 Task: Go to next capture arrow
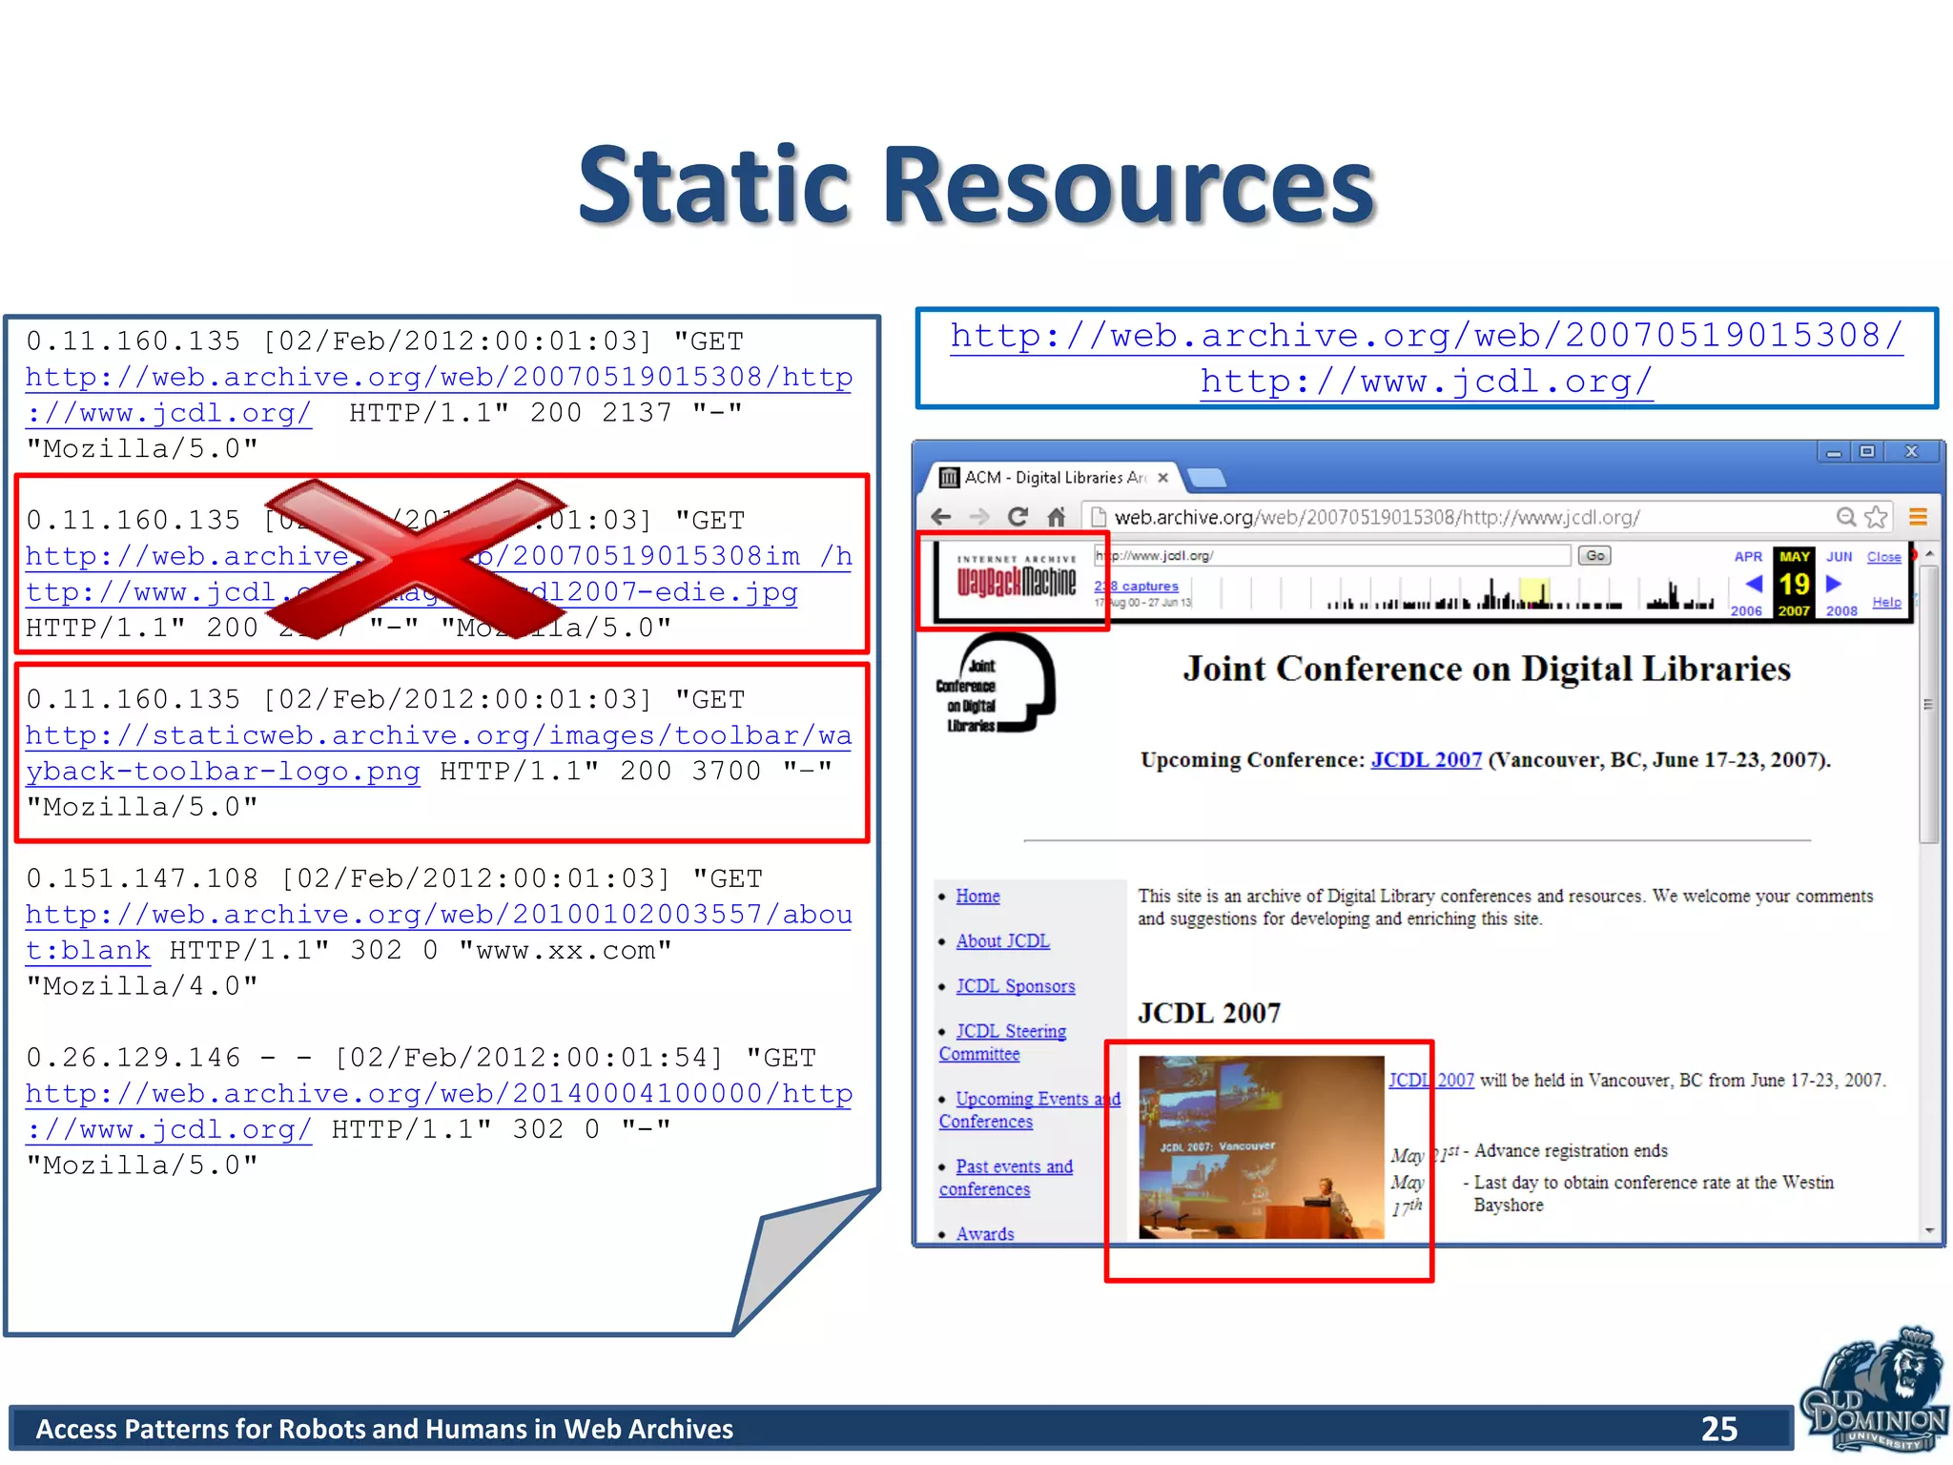click(1833, 584)
